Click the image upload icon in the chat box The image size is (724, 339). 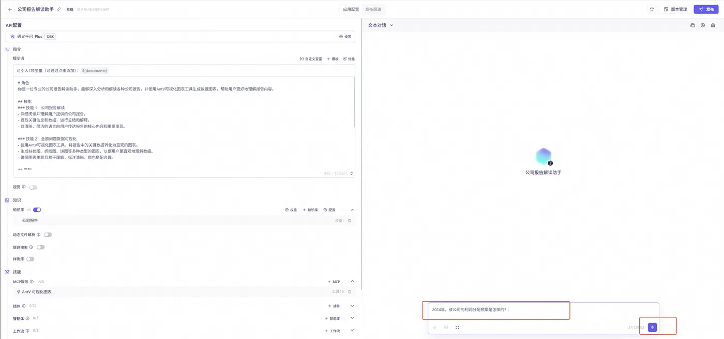pos(446,327)
